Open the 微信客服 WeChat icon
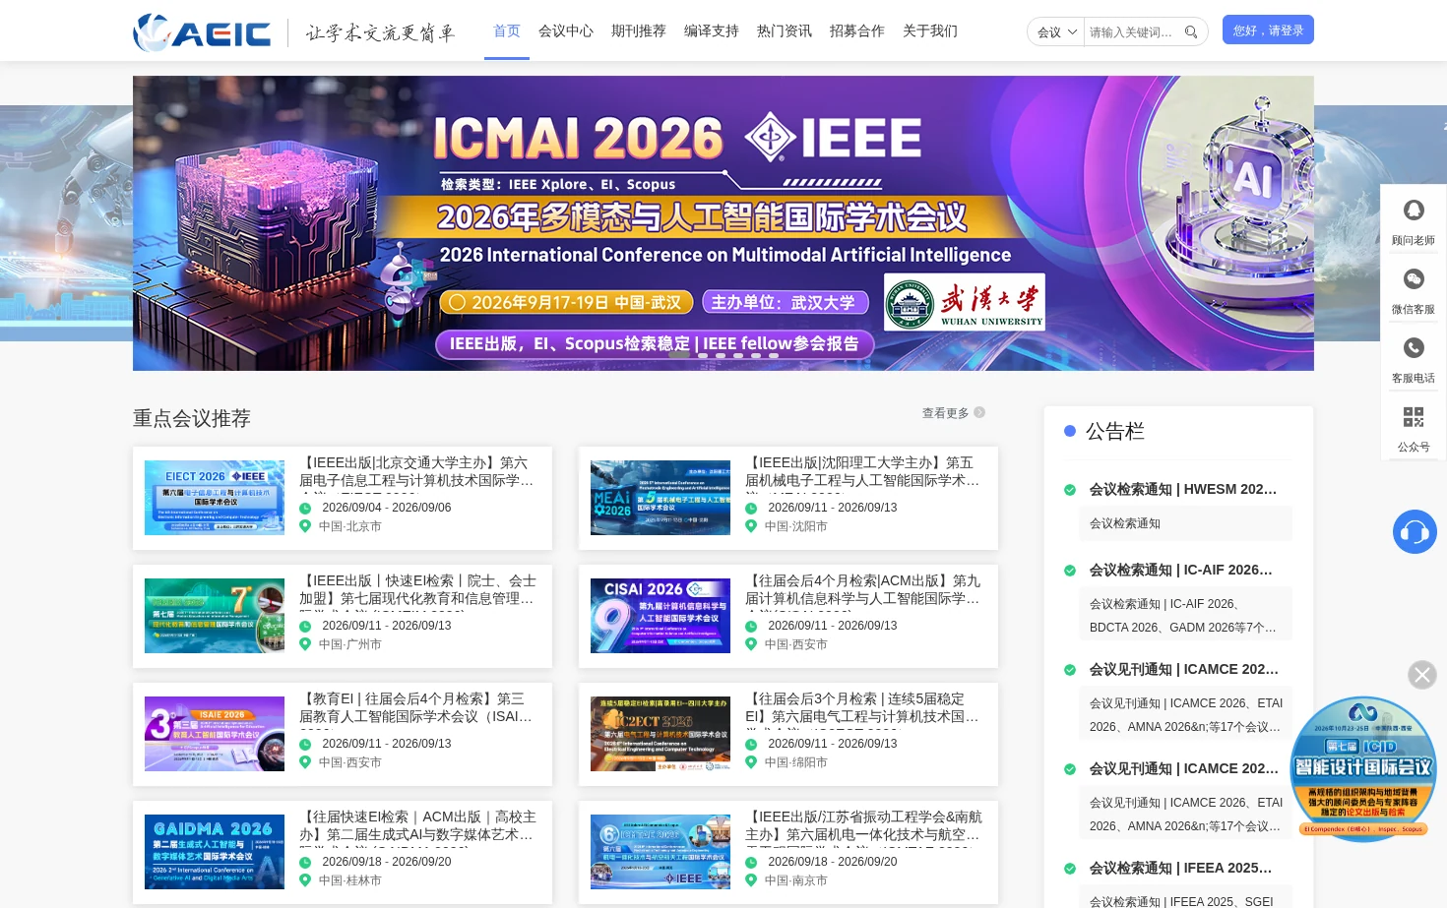 (x=1414, y=278)
